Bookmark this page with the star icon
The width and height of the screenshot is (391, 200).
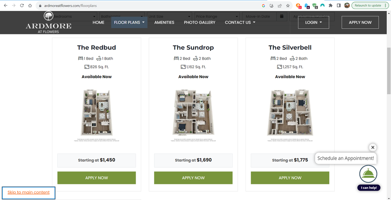click(288, 6)
